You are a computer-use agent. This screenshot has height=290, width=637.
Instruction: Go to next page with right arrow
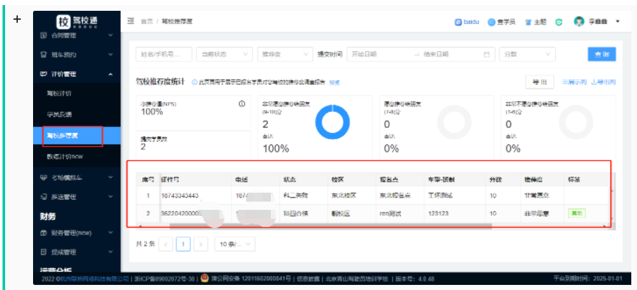coord(201,244)
